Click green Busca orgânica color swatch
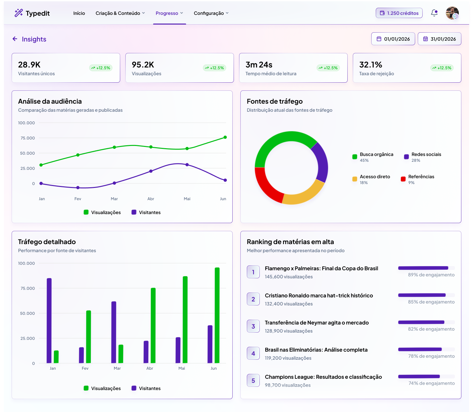473x412 pixels. coord(355,157)
